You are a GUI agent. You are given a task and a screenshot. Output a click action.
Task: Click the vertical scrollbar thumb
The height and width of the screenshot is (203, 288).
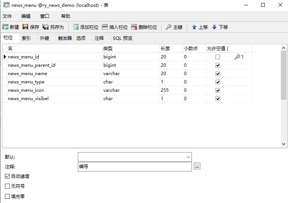[x=283, y=76]
